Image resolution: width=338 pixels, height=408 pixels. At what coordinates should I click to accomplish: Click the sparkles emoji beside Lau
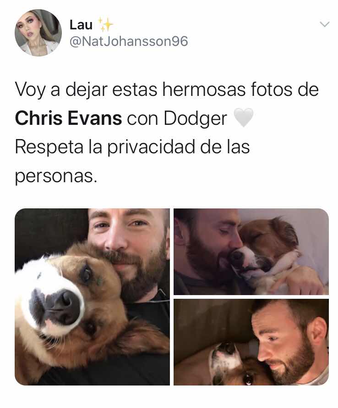104,24
